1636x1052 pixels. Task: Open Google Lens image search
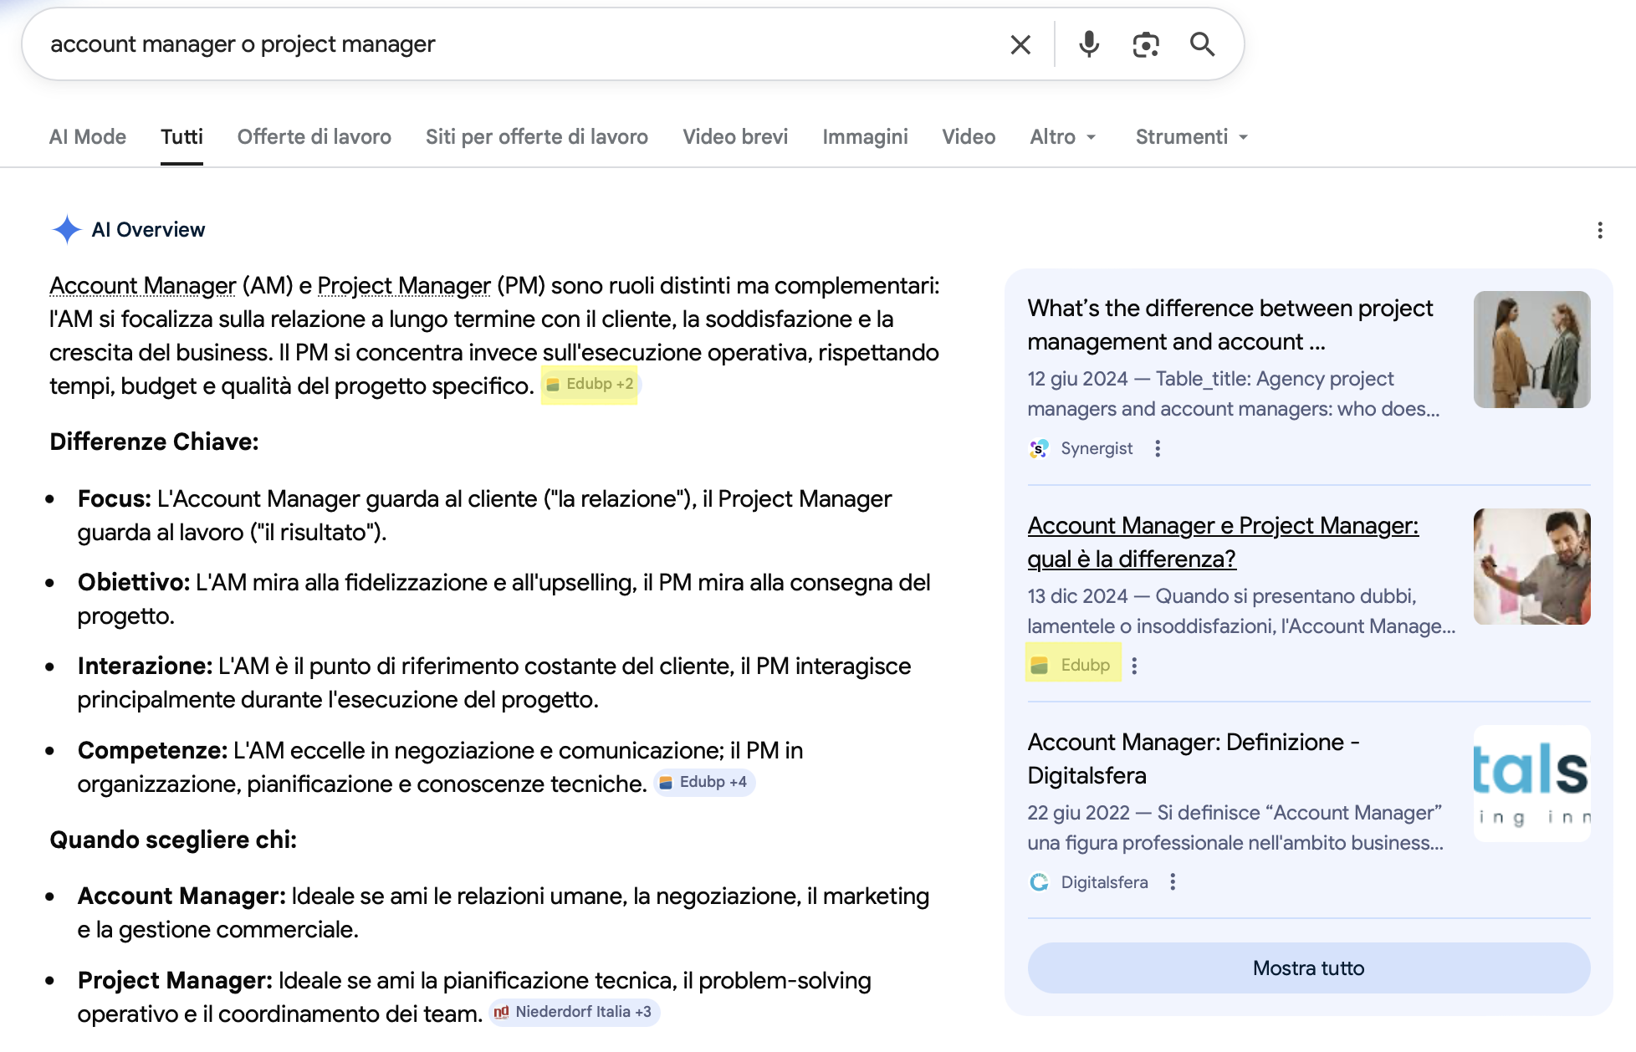pyautogui.click(x=1145, y=43)
